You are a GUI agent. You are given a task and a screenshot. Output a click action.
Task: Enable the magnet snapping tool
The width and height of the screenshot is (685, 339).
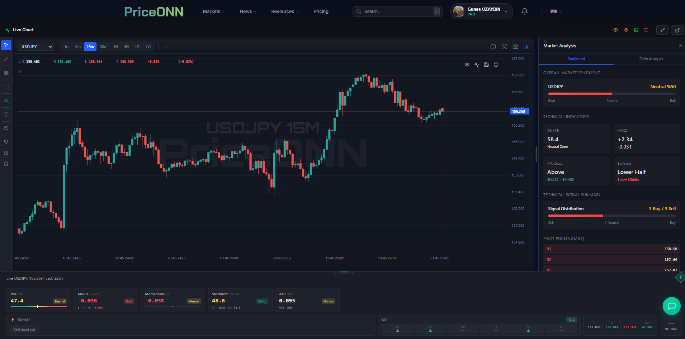tap(6, 141)
